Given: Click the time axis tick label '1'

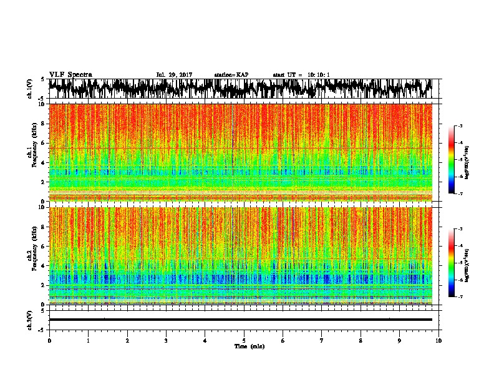Looking at the screenshot, I should coord(88,341).
